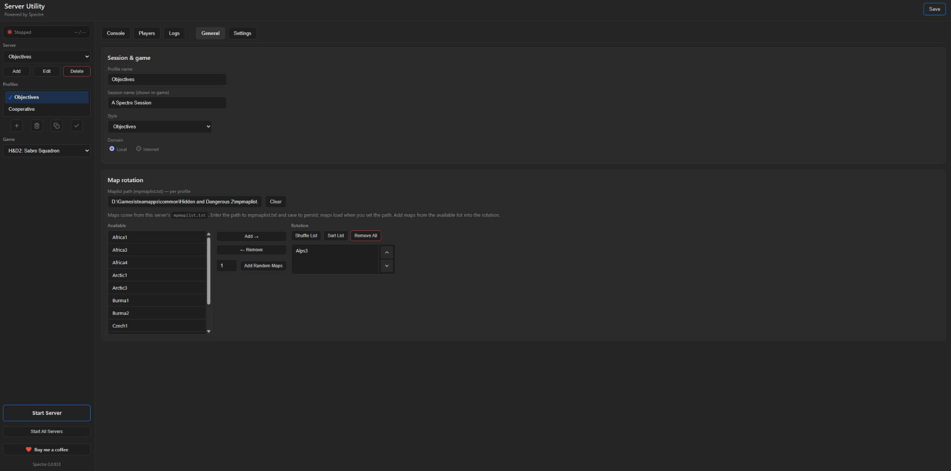The image size is (951, 471).
Task: Expand the Style dropdown
Action: [160, 127]
